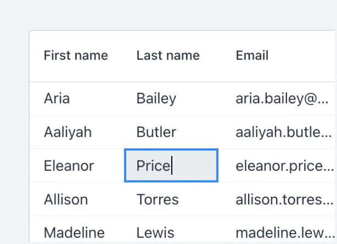Click the aaliyah.butler email cell
The width and height of the screenshot is (337, 244).
point(283,132)
